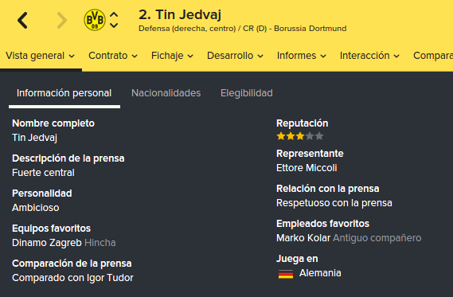The width and height of the screenshot is (453, 297).
Task: Select next player with down chevron
Action: [114, 25]
